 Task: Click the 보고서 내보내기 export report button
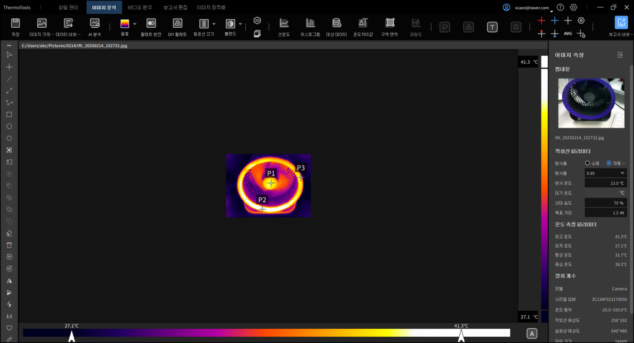[x=621, y=23]
